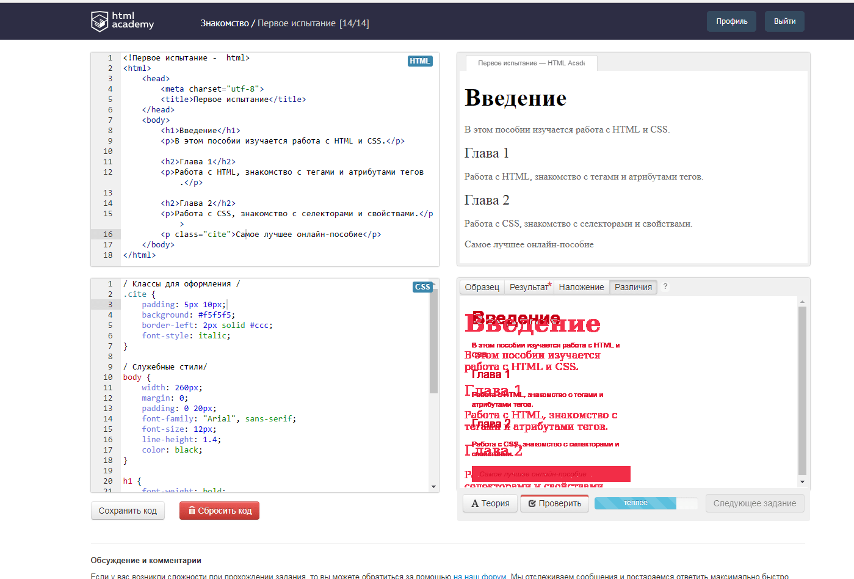Screen dimensions: 854x579
Task: Click the letter A icon on Теория
Action: (x=475, y=504)
